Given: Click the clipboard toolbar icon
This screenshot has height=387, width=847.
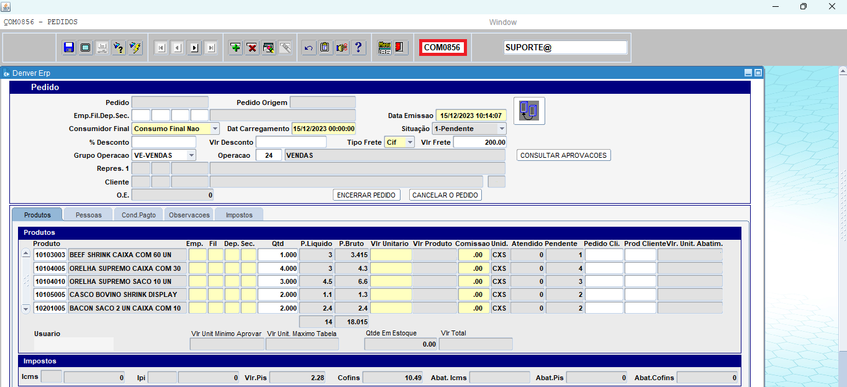Looking at the screenshot, I should pos(325,48).
